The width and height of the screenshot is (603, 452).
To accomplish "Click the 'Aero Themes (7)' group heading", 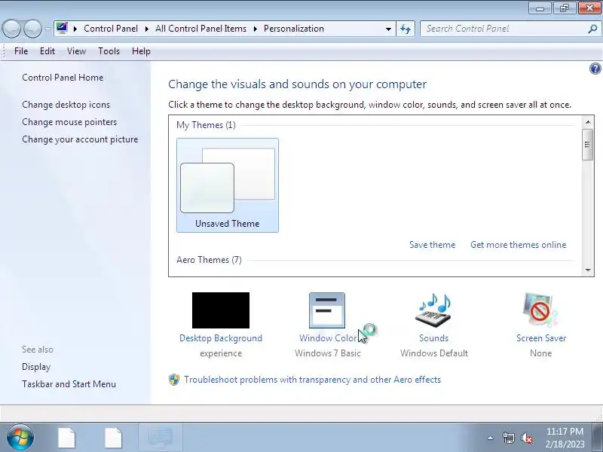I will click(x=209, y=260).
